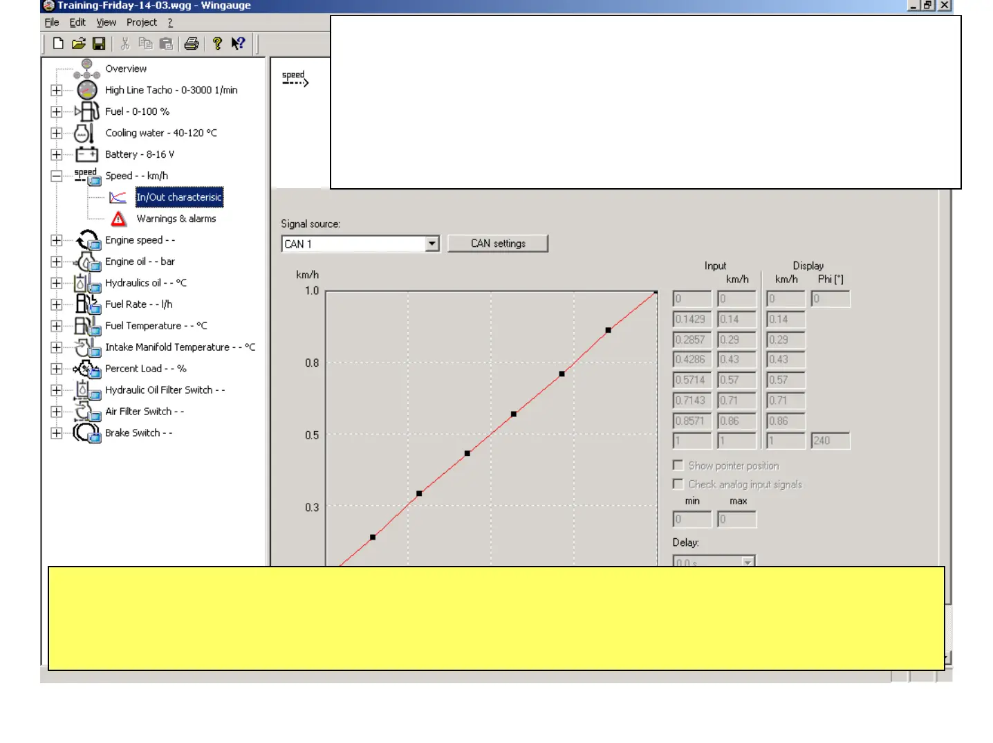Screen dimensions: 993x743
Task: Open the View menu
Action: pos(106,22)
